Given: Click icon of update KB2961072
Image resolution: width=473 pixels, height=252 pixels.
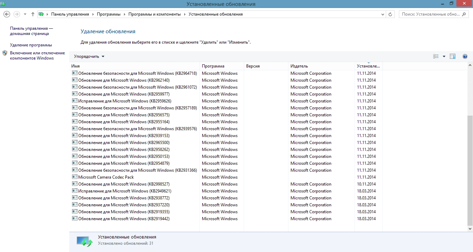Looking at the screenshot, I should click(74, 87).
